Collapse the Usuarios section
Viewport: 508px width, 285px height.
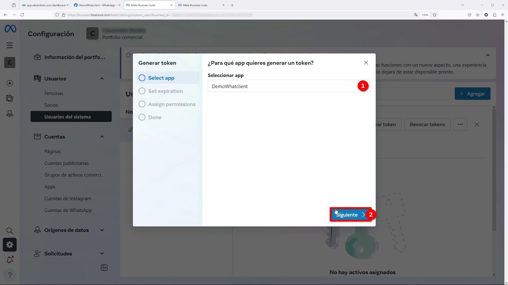click(102, 79)
